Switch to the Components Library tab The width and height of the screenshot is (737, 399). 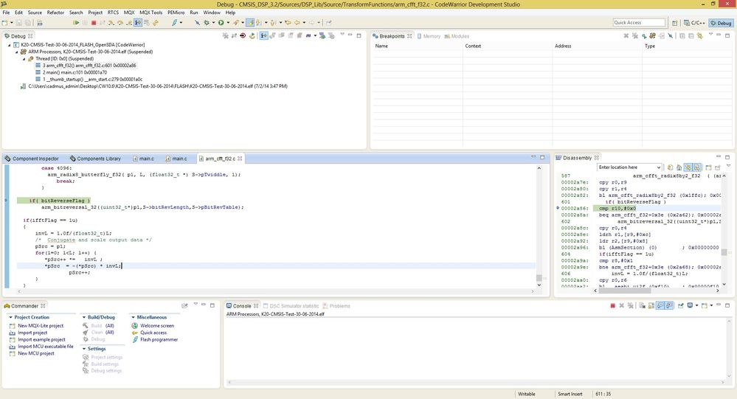click(x=95, y=159)
